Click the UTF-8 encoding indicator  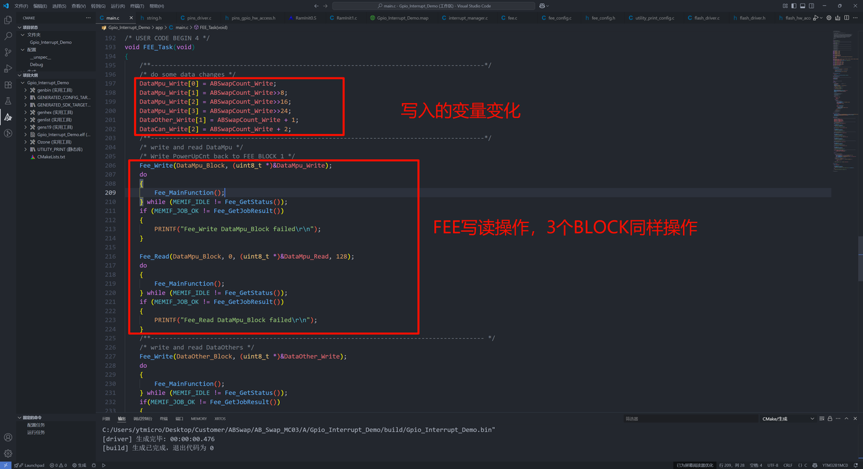tap(772, 465)
